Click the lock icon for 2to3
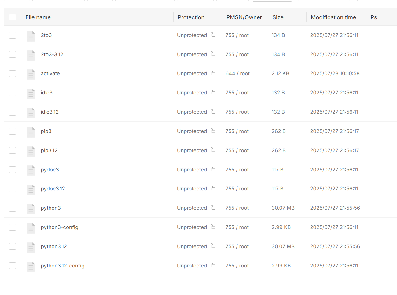Screen dimensions: 397x295 (x=213, y=35)
